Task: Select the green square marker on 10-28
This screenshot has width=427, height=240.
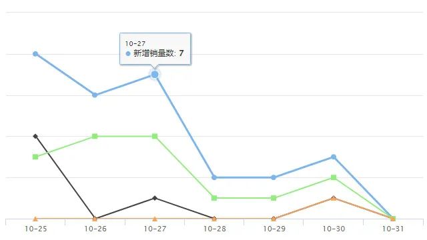Action: coord(214,198)
